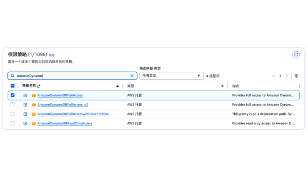Sort by the 策略名称 column header
308x173 pixels.
tap(29, 86)
